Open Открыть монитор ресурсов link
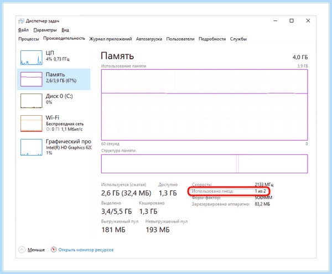Screen dimensions: 332x274 pyautogui.click(x=86, y=250)
